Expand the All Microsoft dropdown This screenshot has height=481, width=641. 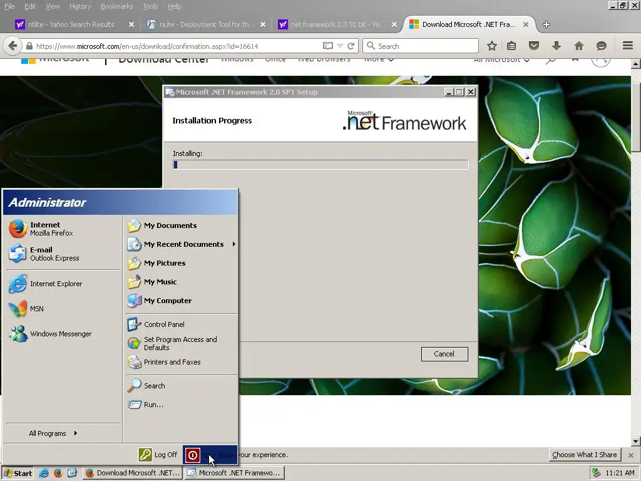(501, 61)
